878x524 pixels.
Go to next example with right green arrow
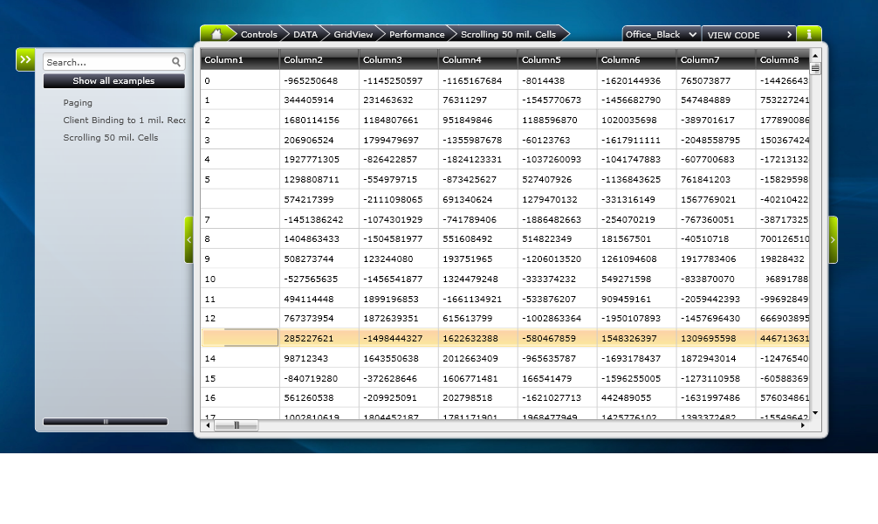833,240
